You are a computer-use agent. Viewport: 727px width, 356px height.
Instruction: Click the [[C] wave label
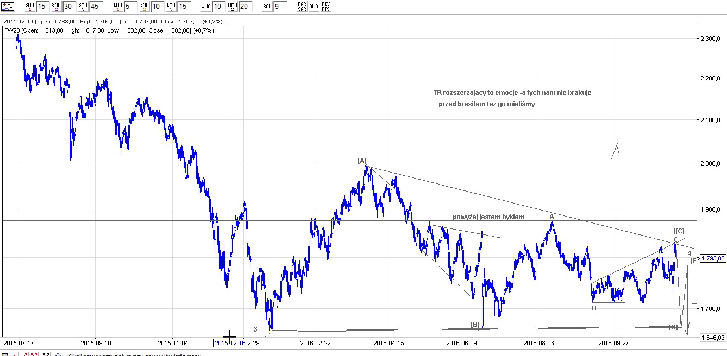click(x=679, y=232)
